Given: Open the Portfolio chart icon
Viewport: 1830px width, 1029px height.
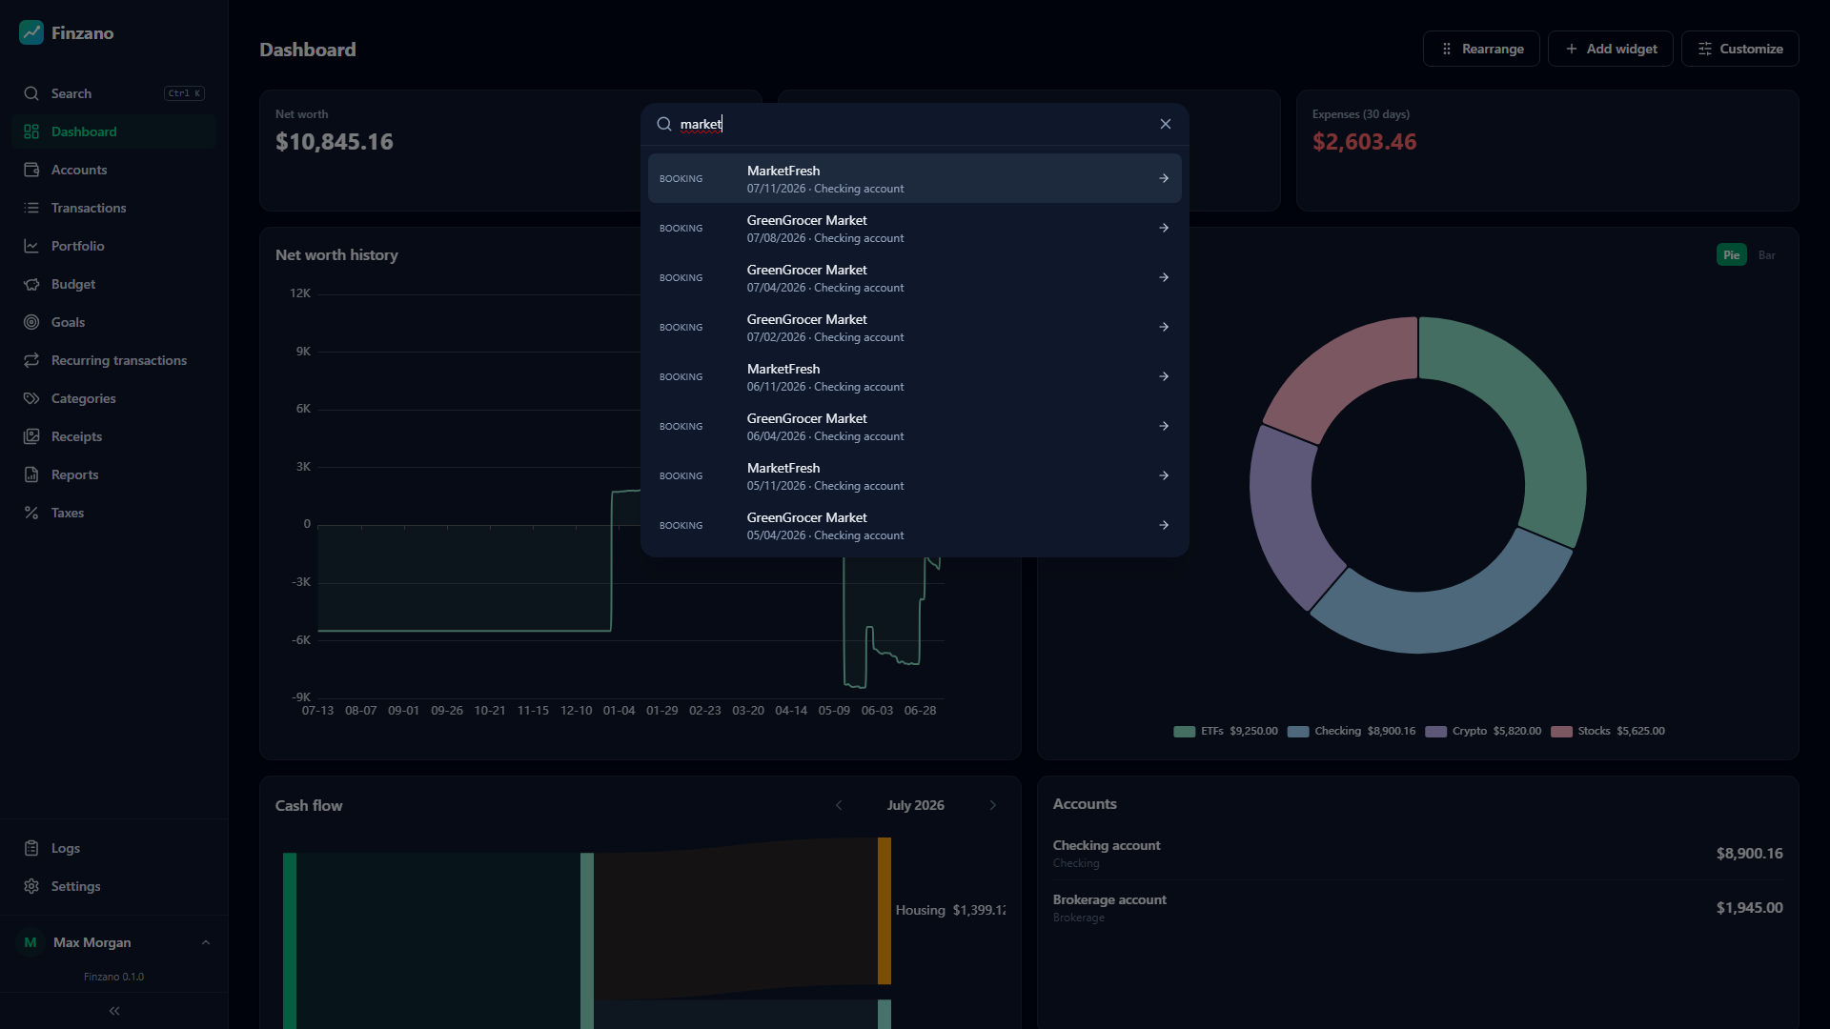Looking at the screenshot, I should 31,246.
